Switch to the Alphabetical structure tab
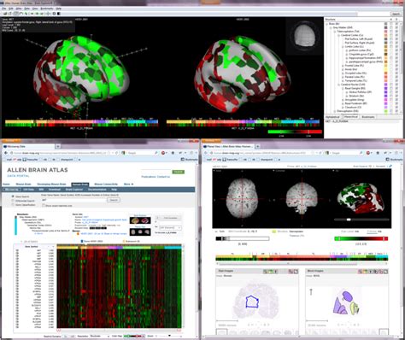The height and width of the screenshot is (340, 405). pyautogui.click(x=332, y=117)
